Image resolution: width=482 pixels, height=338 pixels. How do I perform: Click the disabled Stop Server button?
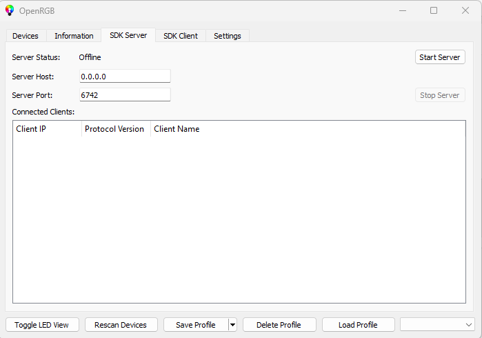click(440, 95)
